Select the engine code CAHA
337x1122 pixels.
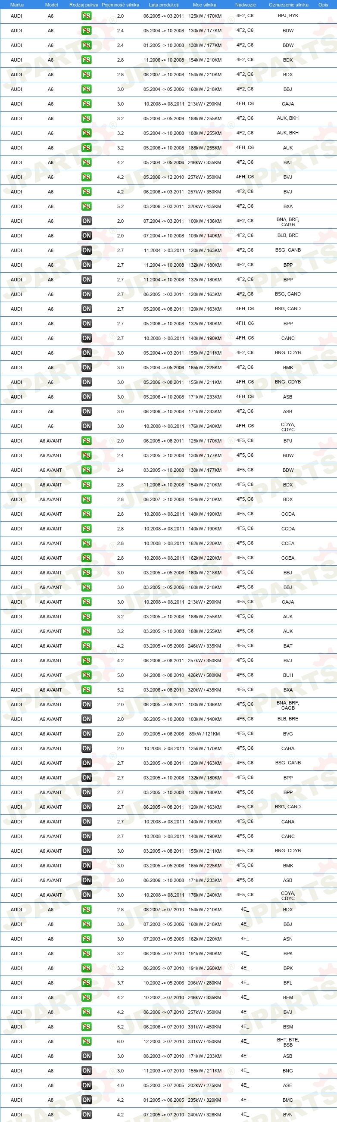pos(288,748)
